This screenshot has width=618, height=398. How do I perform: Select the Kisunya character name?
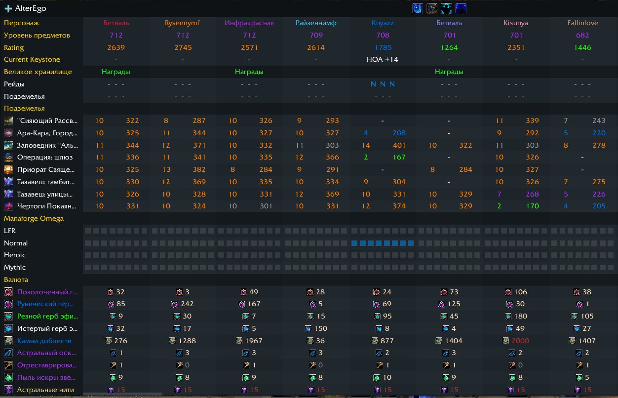(x=516, y=23)
